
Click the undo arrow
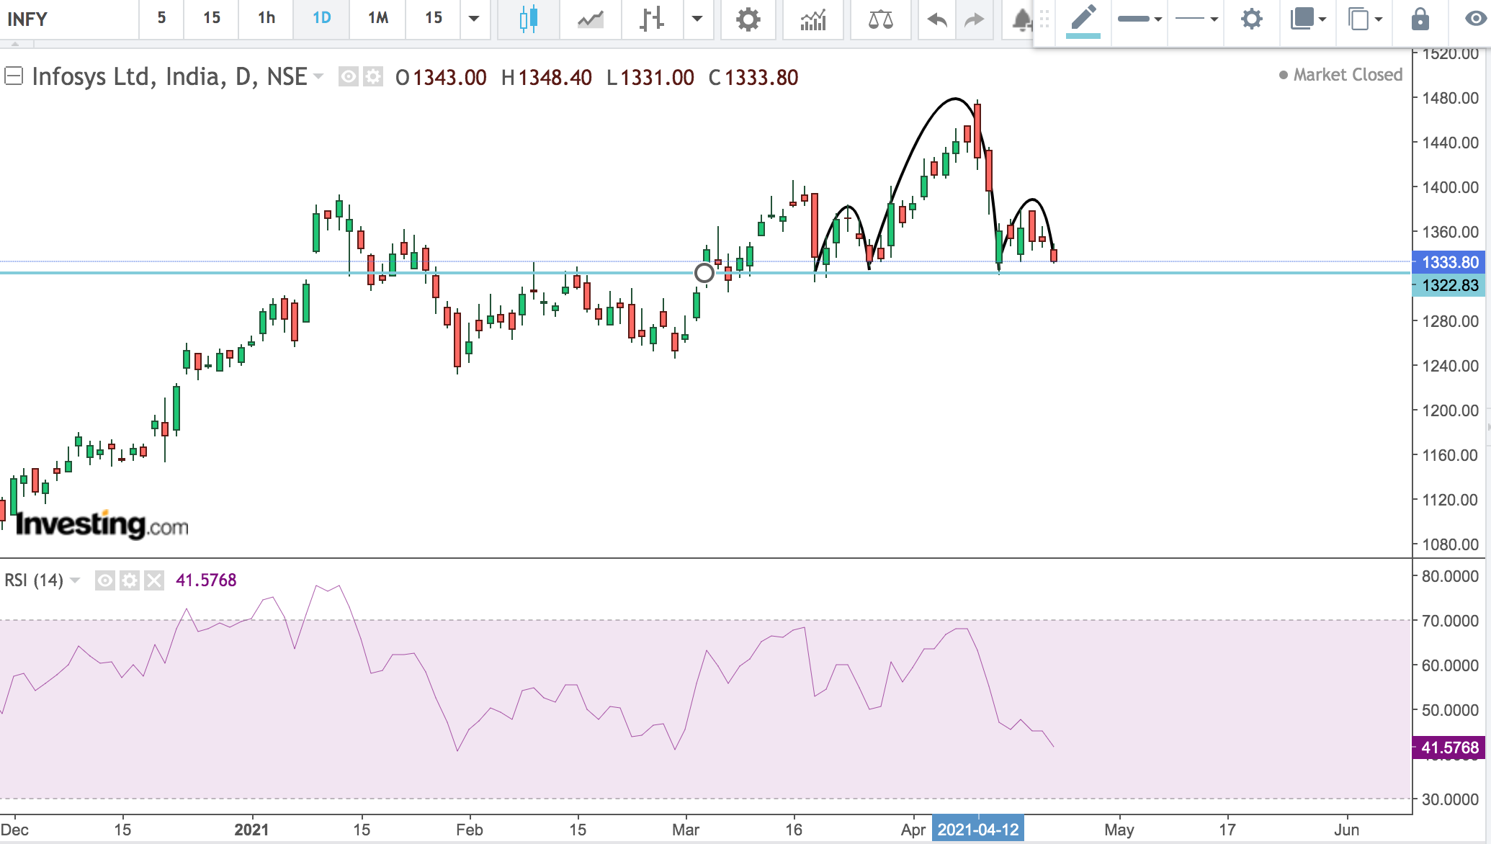pos(936,19)
